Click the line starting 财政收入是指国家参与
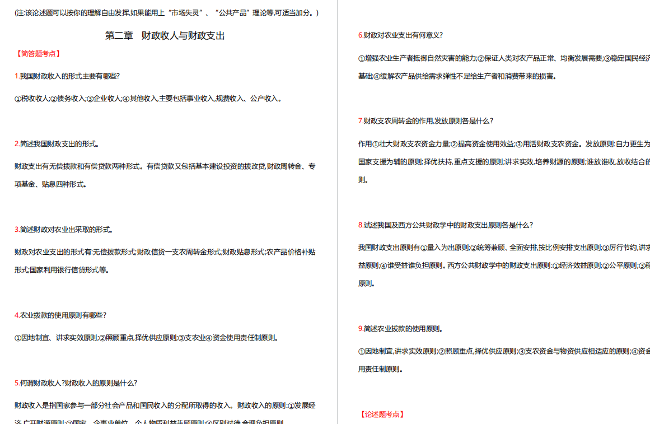Screen dimensions: 650x424 [x=165, y=406]
